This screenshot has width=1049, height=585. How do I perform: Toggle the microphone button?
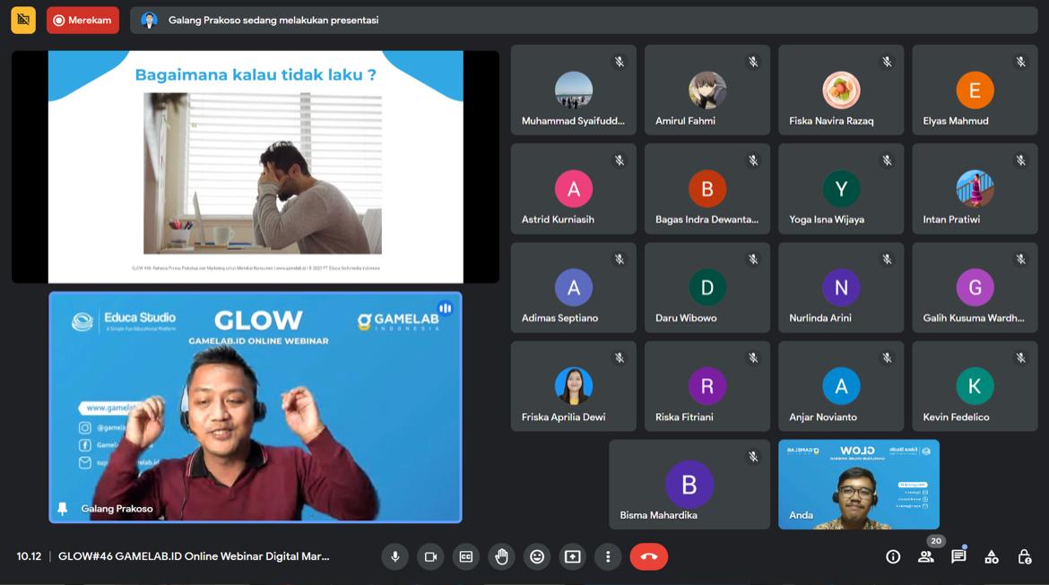coord(395,557)
